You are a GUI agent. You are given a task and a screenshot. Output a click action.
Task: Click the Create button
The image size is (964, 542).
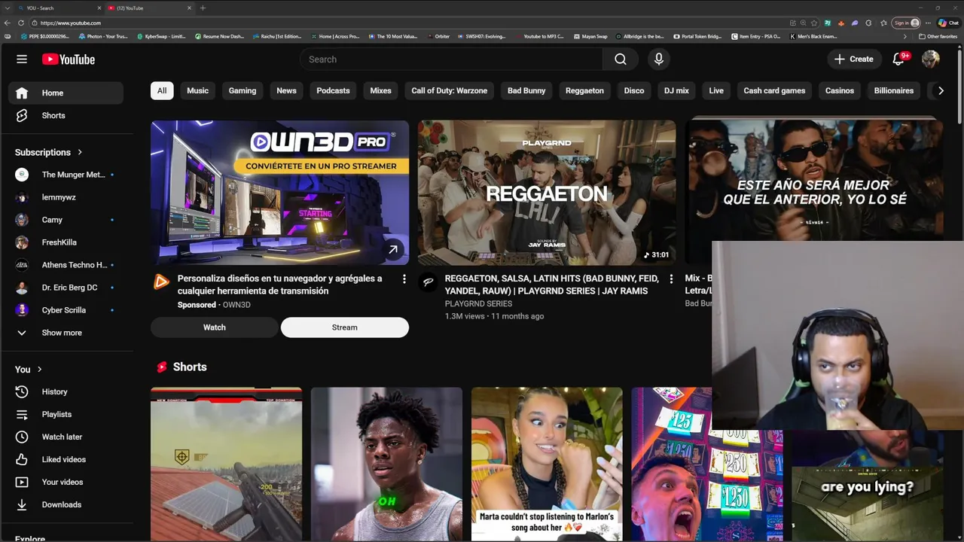click(x=854, y=59)
